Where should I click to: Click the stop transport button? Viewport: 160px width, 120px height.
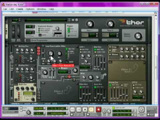click(85, 110)
